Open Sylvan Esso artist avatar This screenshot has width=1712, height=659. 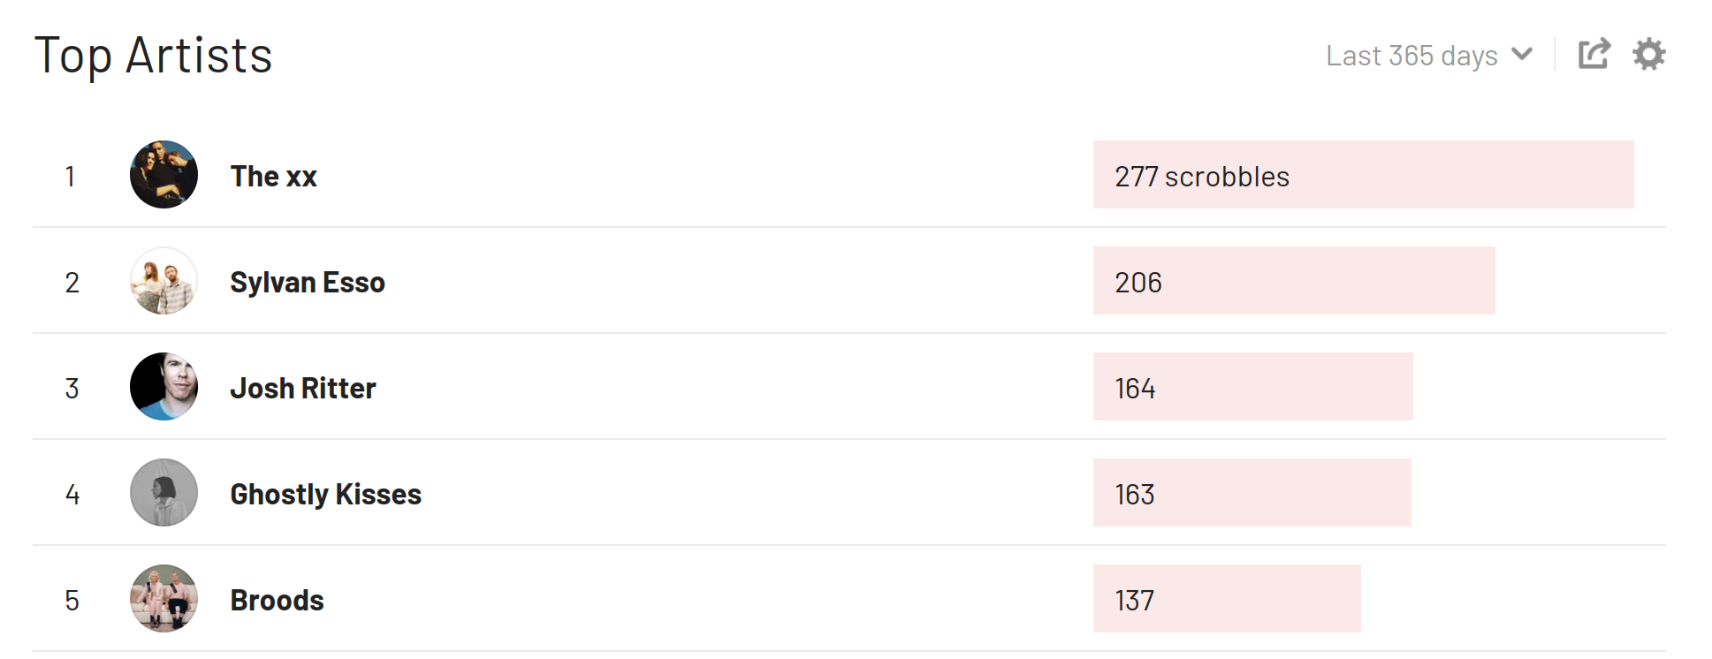(x=164, y=281)
